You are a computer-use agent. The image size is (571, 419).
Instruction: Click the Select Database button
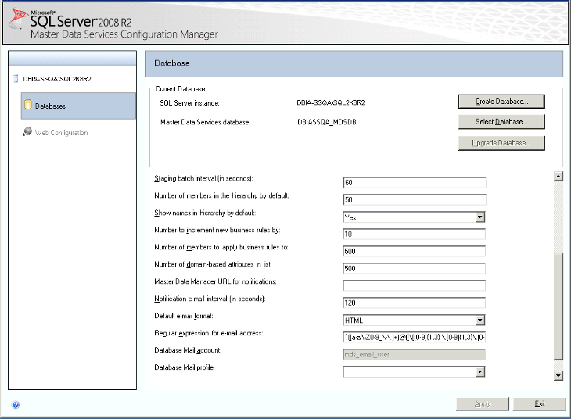point(501,122)
